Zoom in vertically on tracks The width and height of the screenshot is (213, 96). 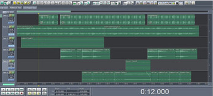click(44, 90)
